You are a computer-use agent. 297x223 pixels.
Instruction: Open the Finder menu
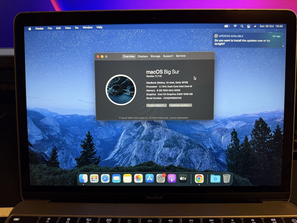39,28
